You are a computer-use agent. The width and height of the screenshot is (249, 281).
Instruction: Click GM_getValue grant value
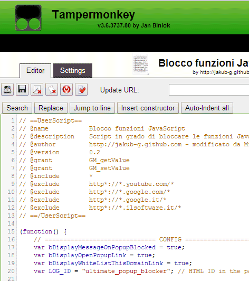(x=109, y=160)
